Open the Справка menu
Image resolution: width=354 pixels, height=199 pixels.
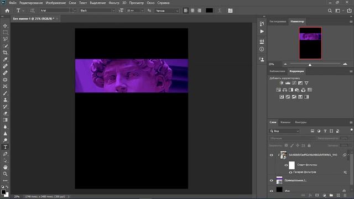[163, 3]
